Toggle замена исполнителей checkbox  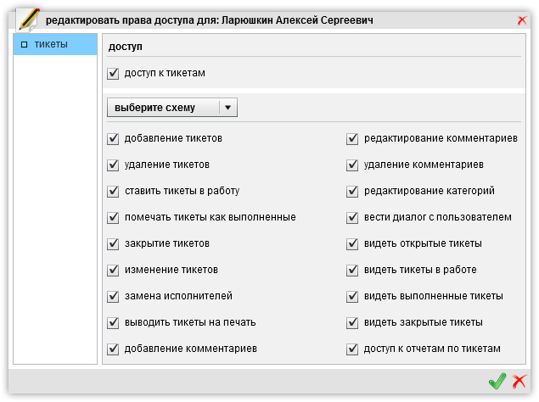pos(114,297)
